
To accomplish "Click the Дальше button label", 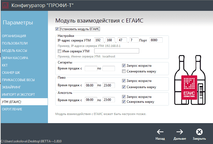I will point(180,139).
